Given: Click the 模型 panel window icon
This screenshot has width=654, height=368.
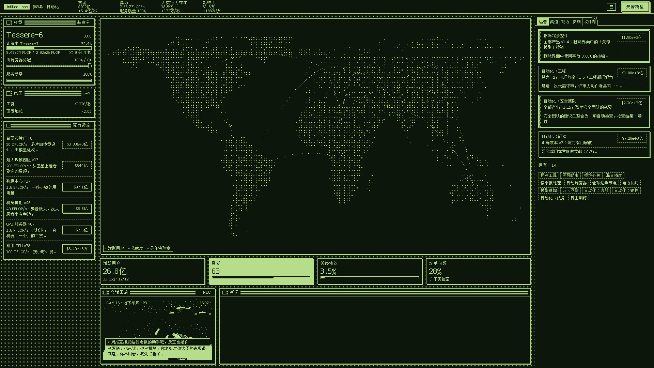Looking at the screenshot, I should 9,22.
